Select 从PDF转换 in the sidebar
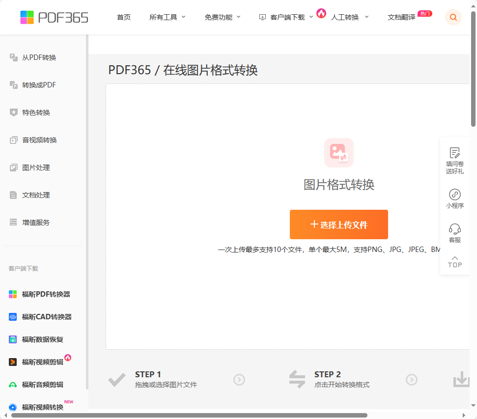Viewport: 477px width, 419px height. point(39,57)
